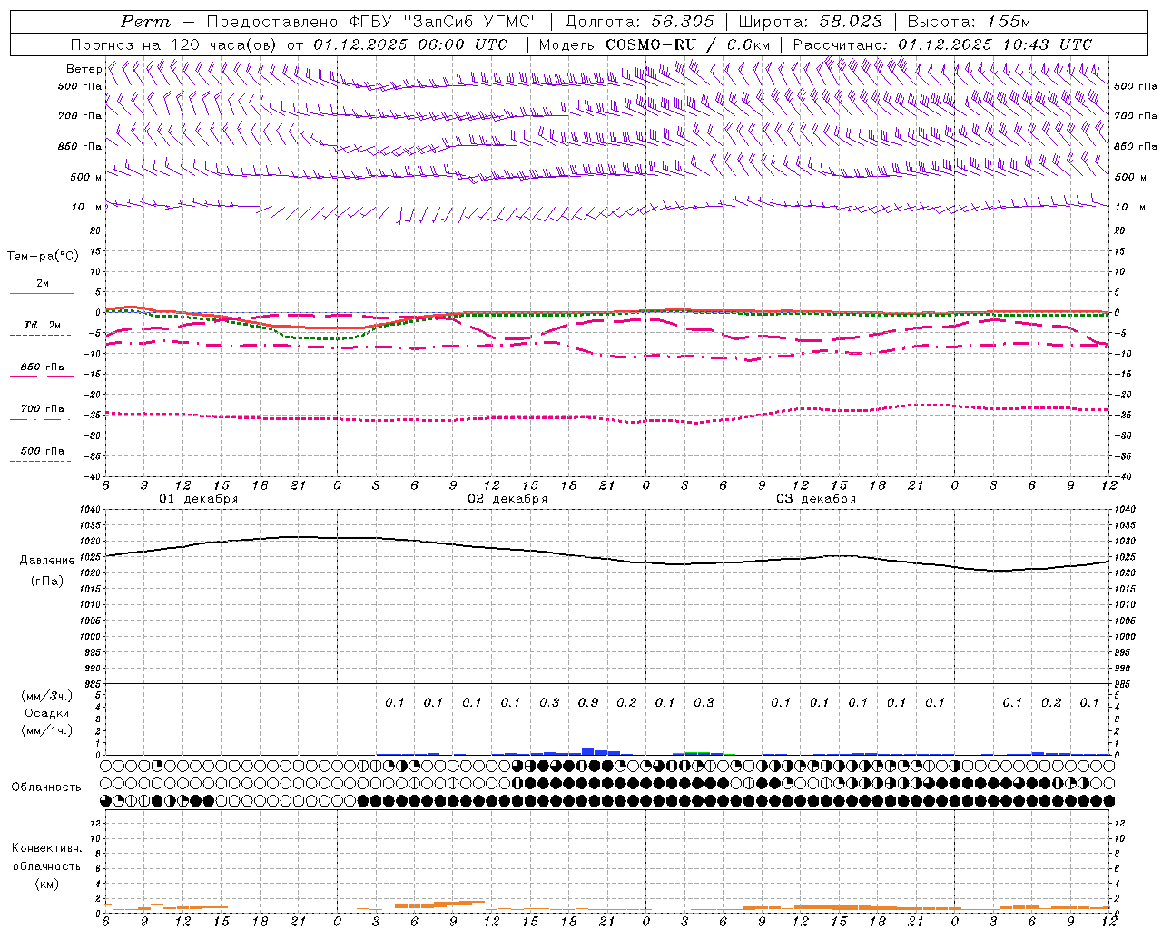Image resolution: width=1162 pixels, height=929 pixels.
Task: Click "-40" on the left temperature axis
Action: coord(93,476)
